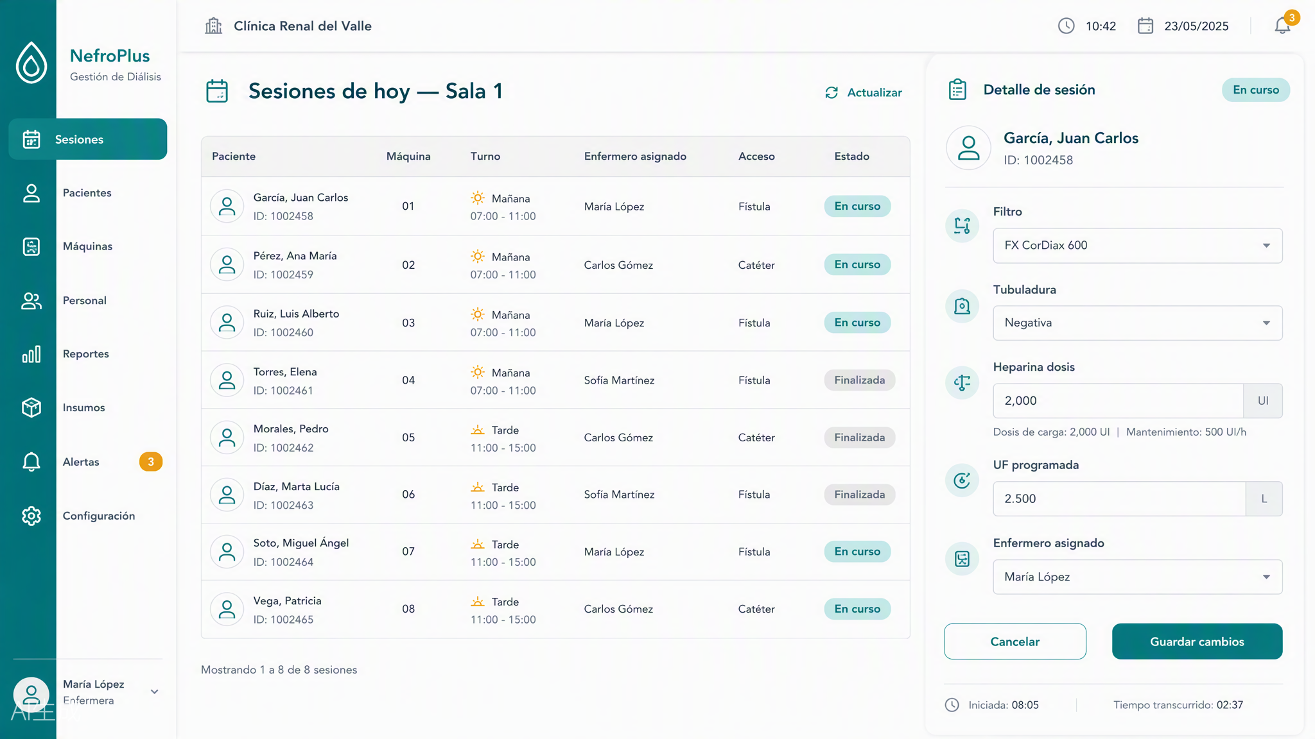Viewport: 1315px width, 739px height.
Task: Click Guardar cambios button
Action: pos(1197,641)
